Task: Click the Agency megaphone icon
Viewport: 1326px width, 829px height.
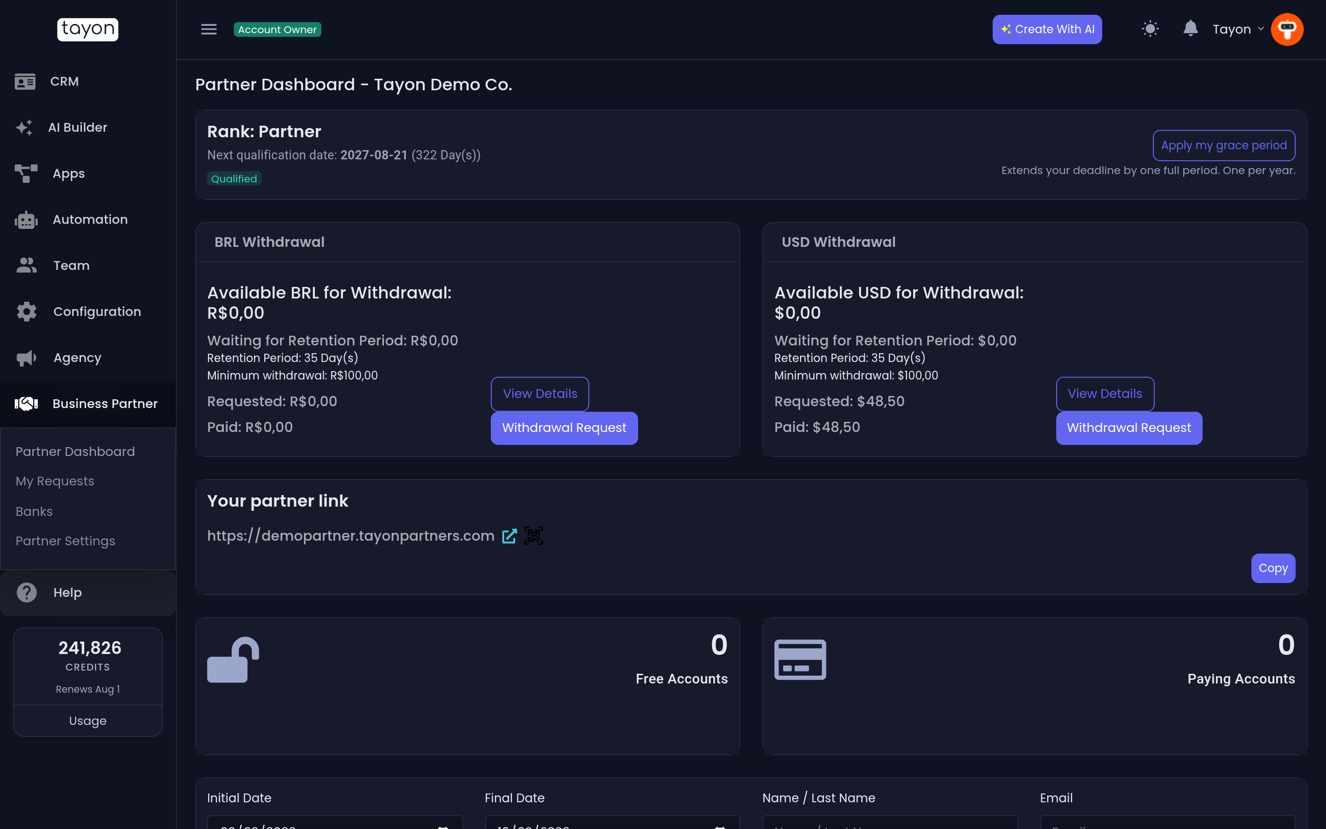Action: (26, 358)
